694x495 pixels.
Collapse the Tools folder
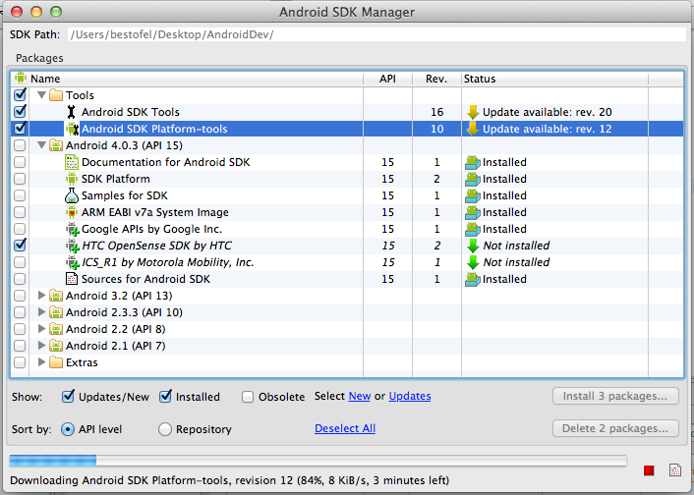[x=41, y=95]
